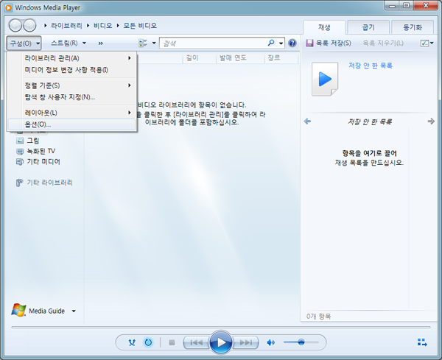Click the Next track button
Screen dimensions: 442x360
click(245, 342)
